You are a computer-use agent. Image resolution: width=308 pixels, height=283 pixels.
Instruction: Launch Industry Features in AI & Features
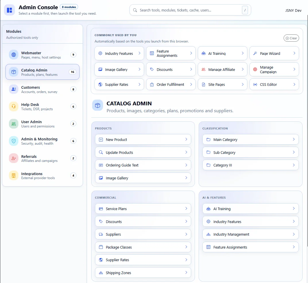pyautogui.click(x=250, y=222)
